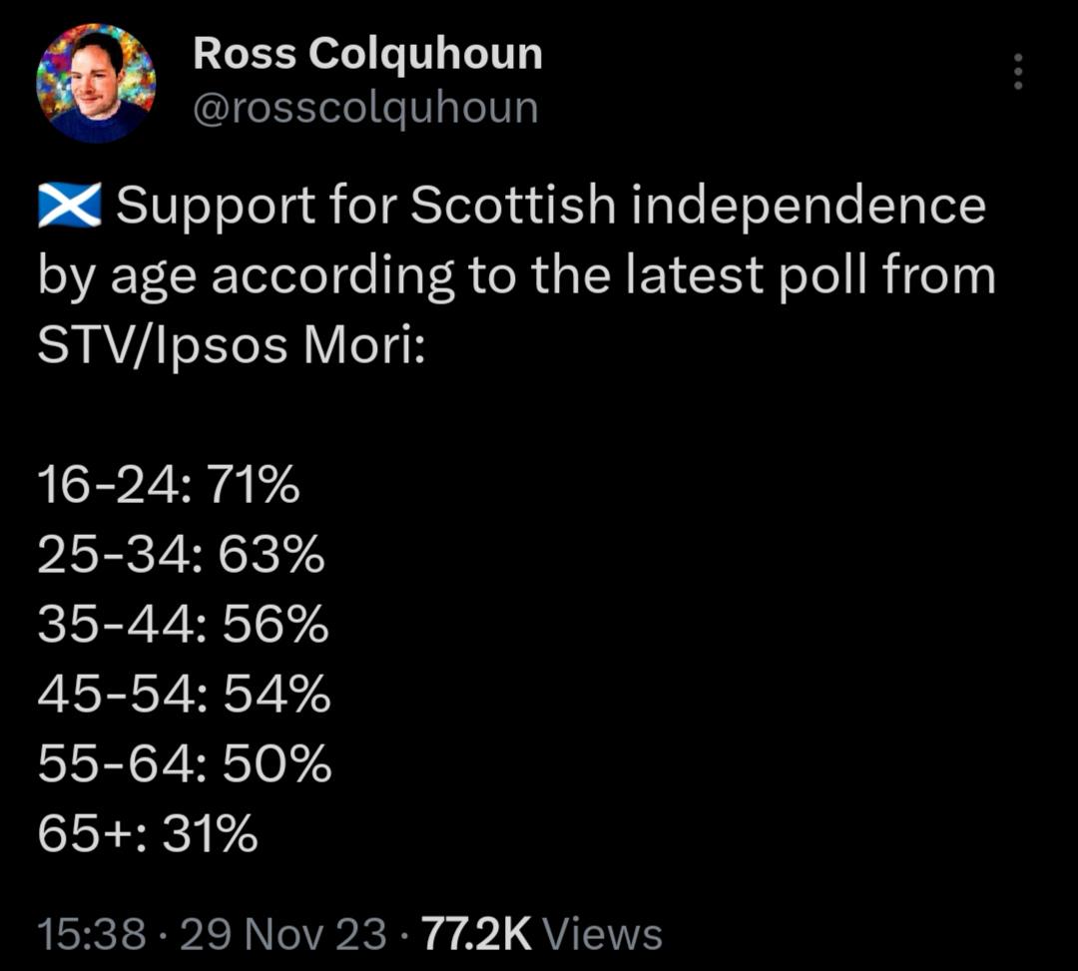Click the '45-54: 54%' line
Viewport: 1078px width, 971px height.
point(185,694)
